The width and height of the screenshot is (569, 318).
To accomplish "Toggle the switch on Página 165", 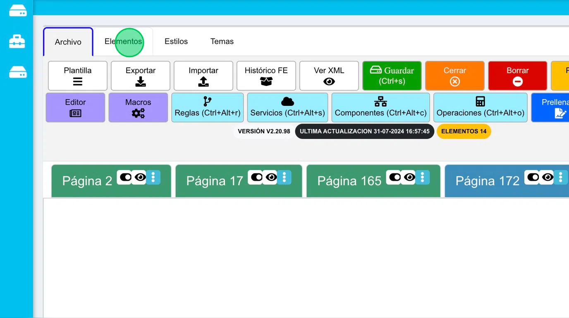I will 394,177.
